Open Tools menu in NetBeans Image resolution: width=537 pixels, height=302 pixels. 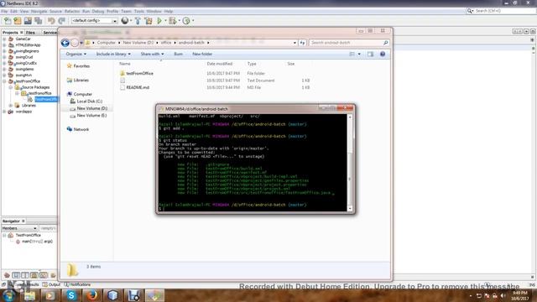[x=138, y=11]
